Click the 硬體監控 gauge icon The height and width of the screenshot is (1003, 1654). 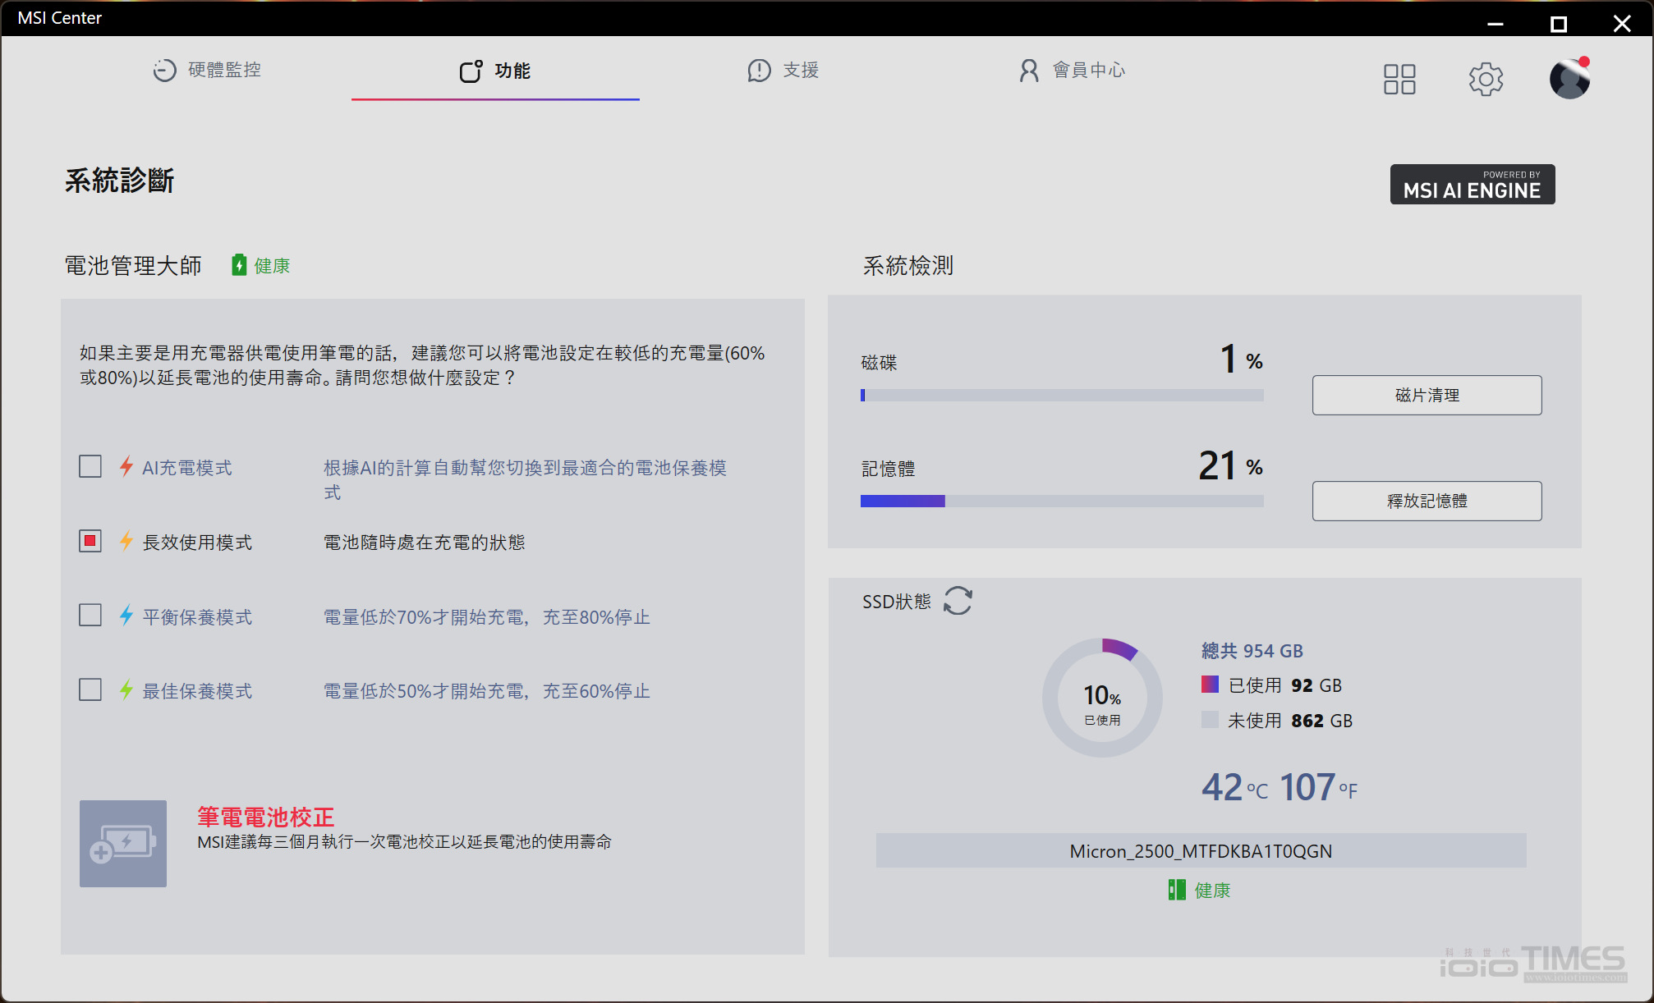tap(164, 71)
